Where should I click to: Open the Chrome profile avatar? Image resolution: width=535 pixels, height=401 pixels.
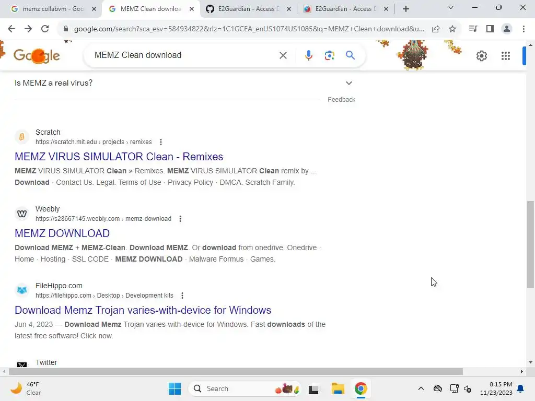pos(507,29)
